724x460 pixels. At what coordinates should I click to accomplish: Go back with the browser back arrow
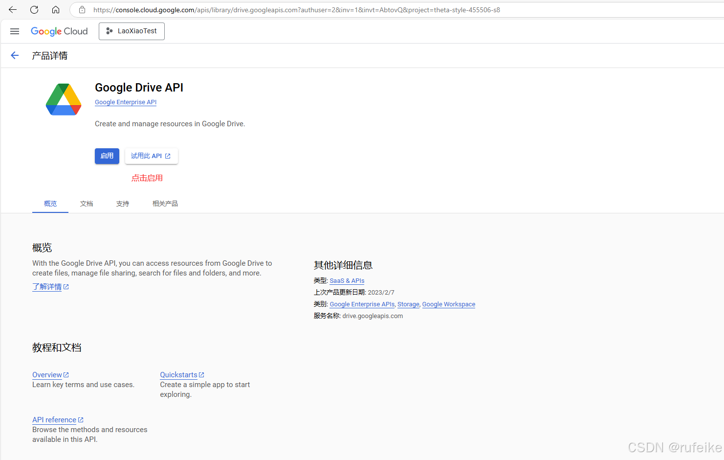tap(13, 10)
